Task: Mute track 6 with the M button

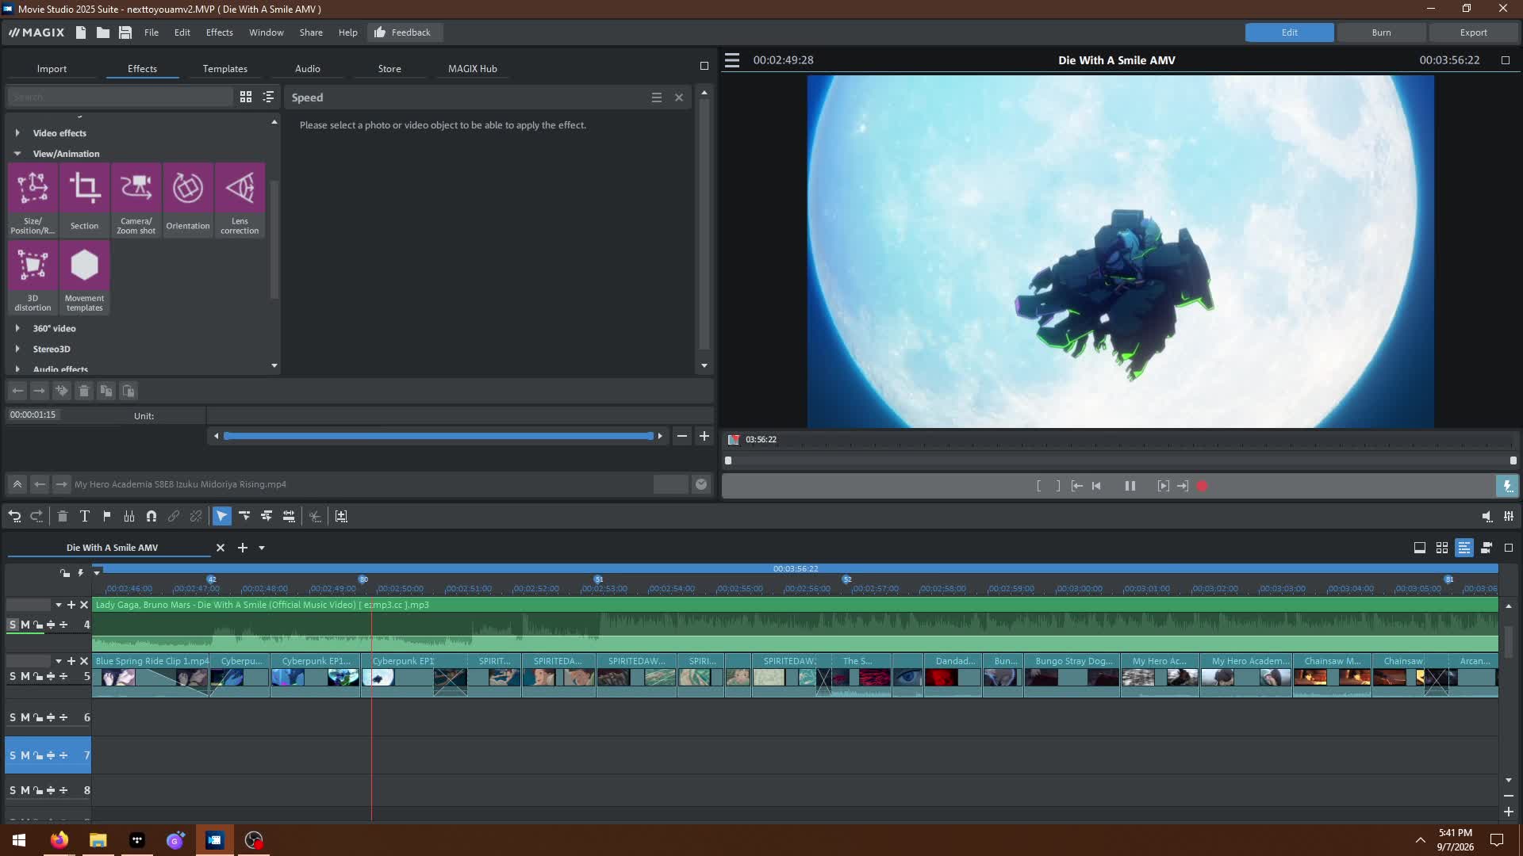Action: tap(25, 718)
